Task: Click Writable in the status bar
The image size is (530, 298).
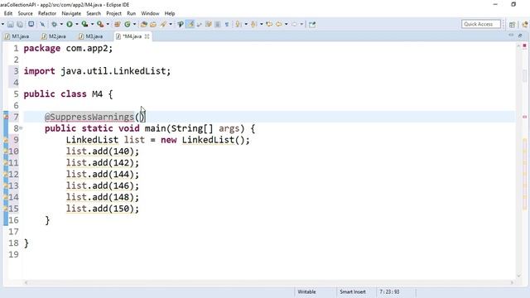Action: [306, 292]
